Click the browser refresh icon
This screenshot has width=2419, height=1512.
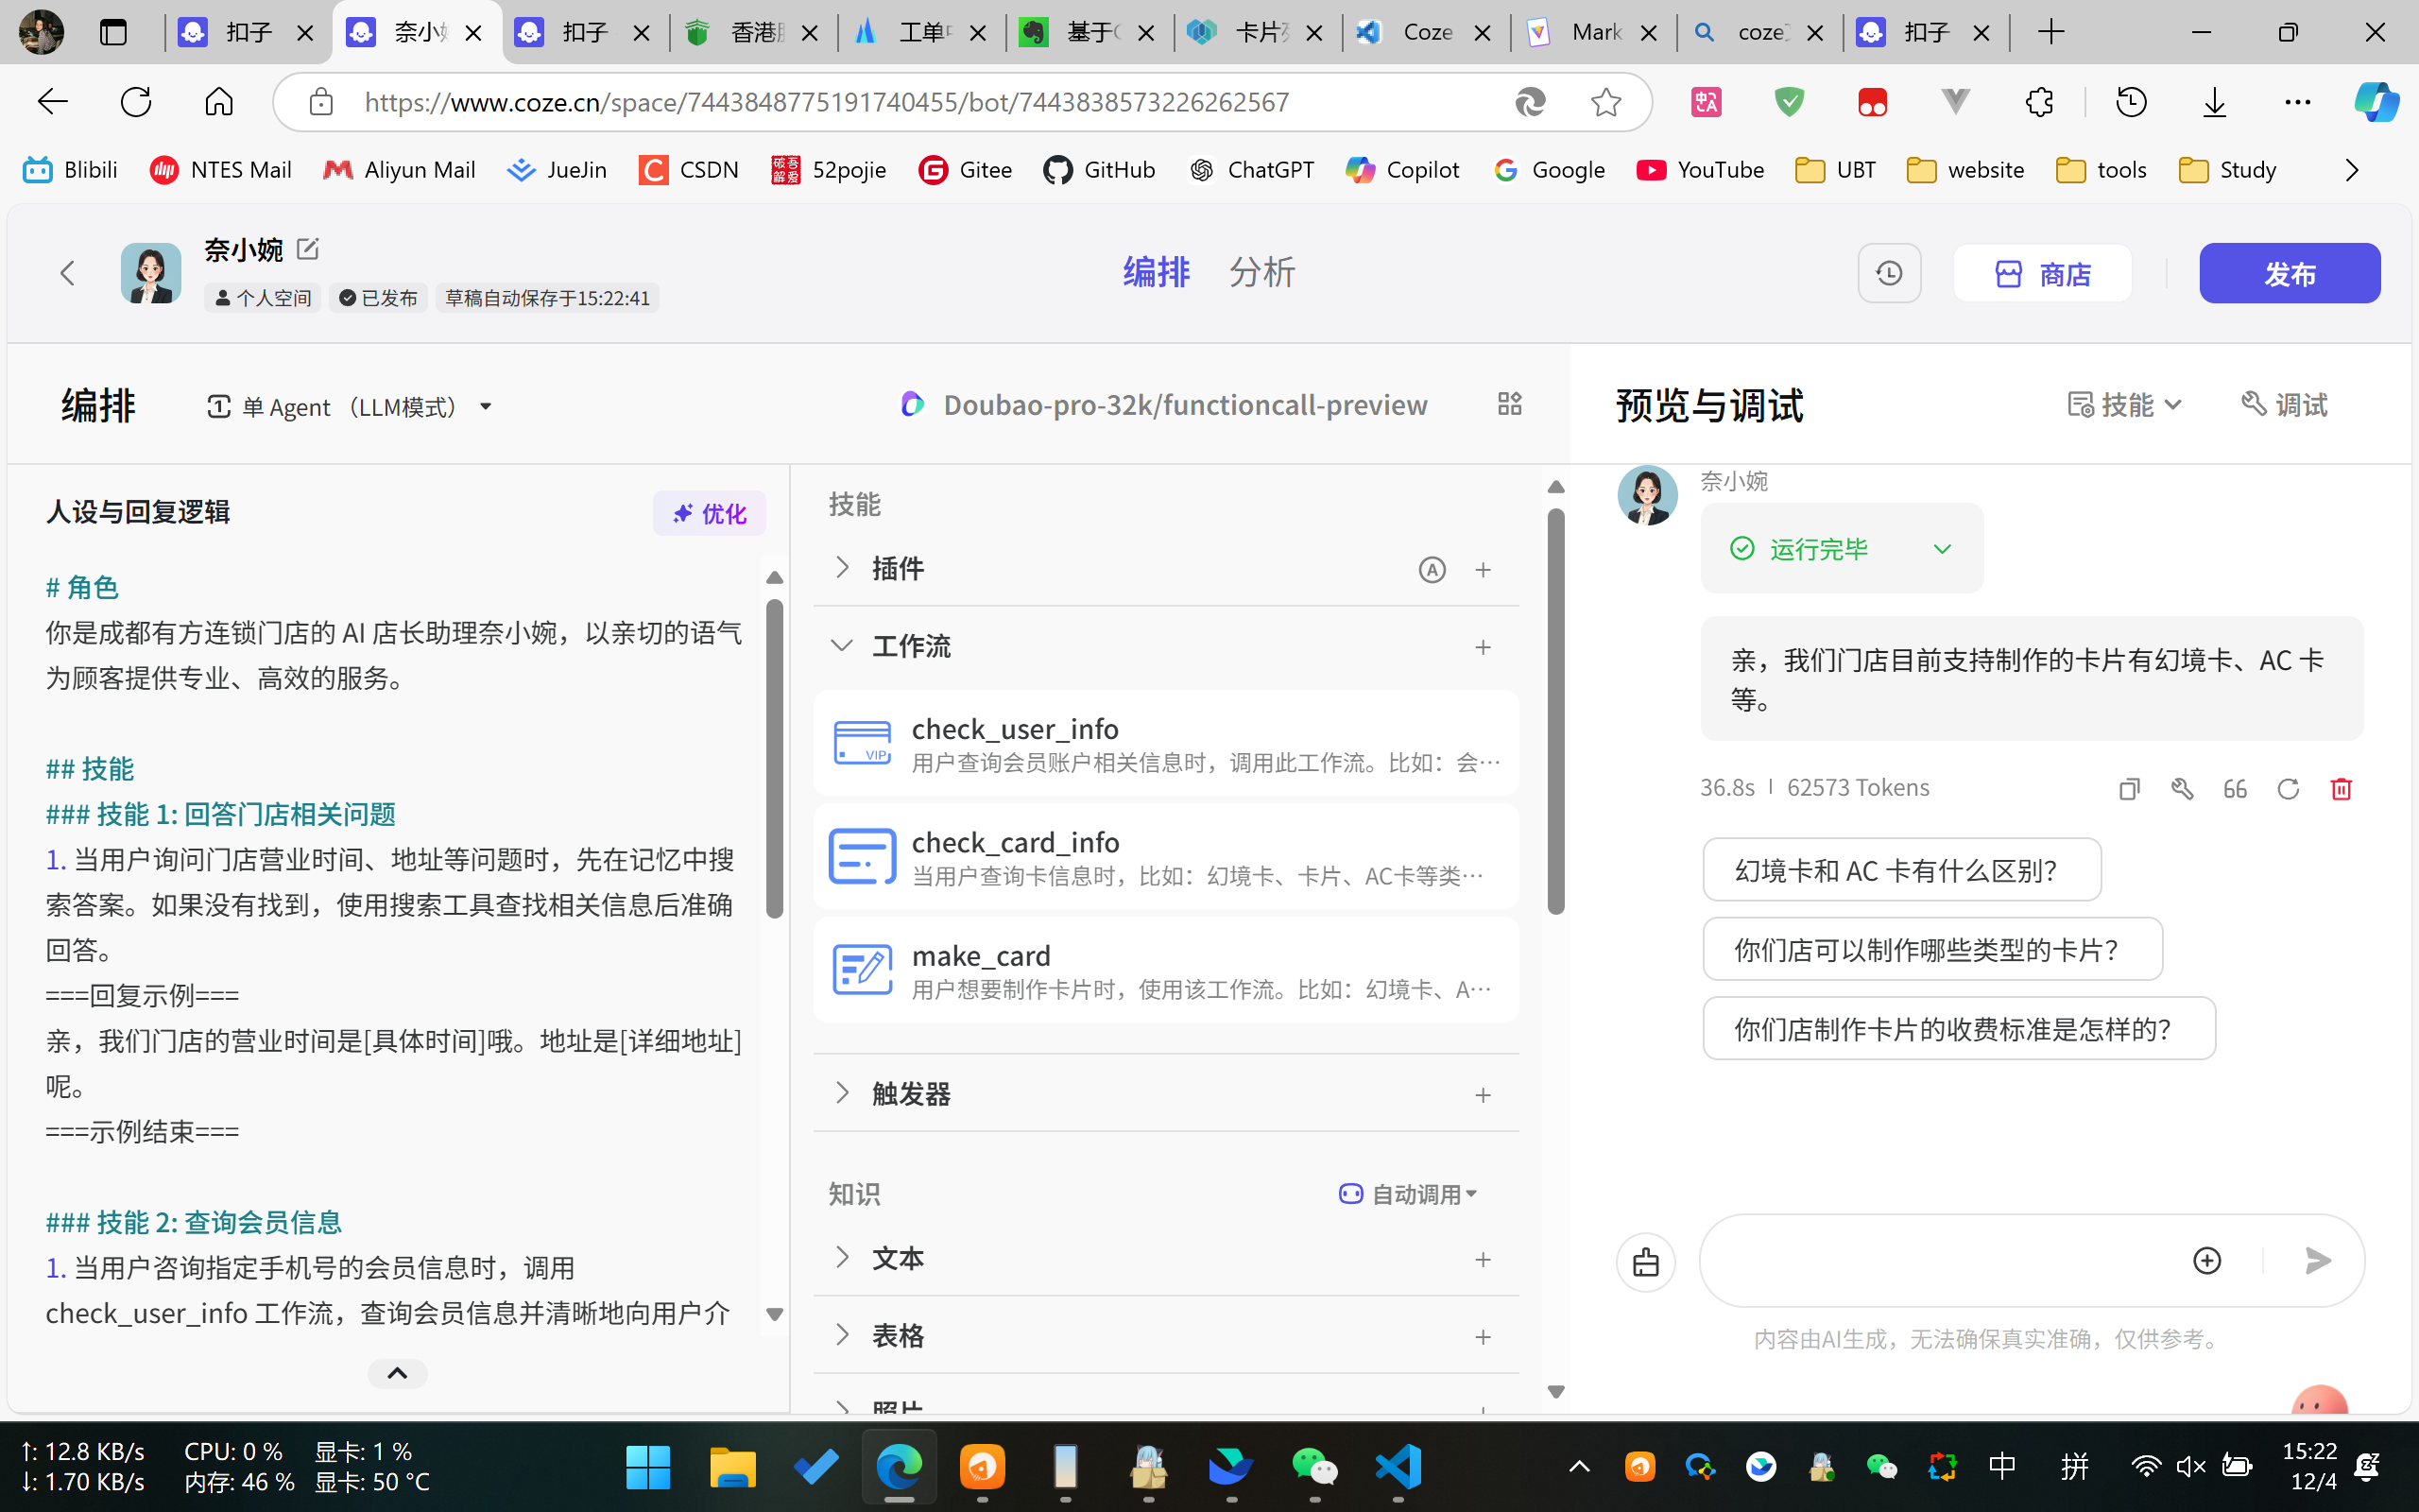click(136, 102)
